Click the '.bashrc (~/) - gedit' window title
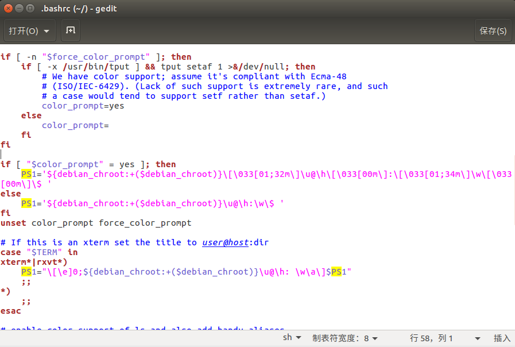 pos(79,9)
